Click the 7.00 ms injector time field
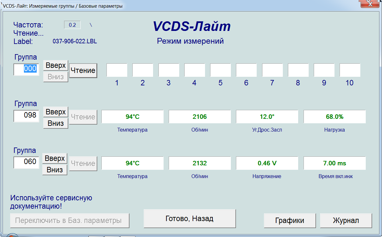 click(334, 163)
